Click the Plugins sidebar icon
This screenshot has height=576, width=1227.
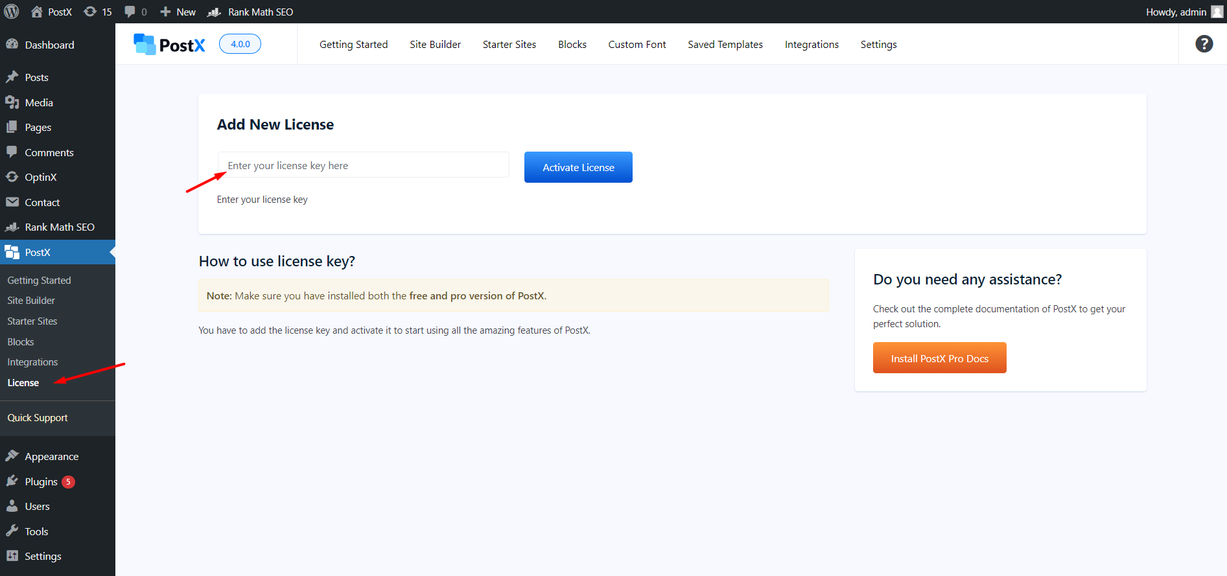point(12,481)
